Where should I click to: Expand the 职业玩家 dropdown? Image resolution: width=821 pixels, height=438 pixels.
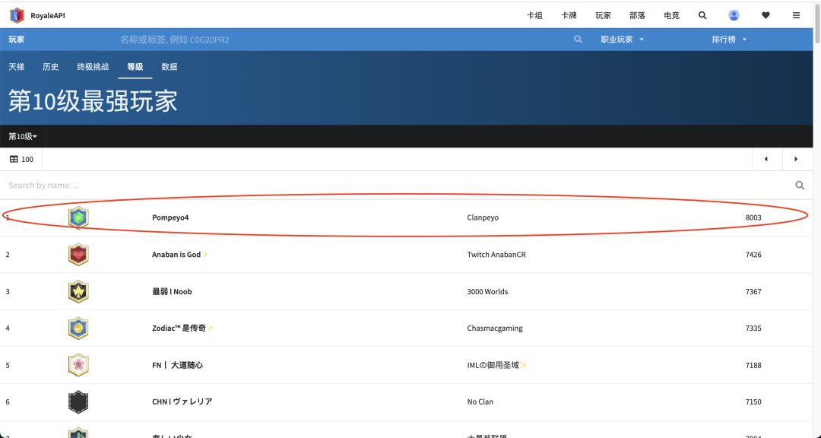[622, 40]
